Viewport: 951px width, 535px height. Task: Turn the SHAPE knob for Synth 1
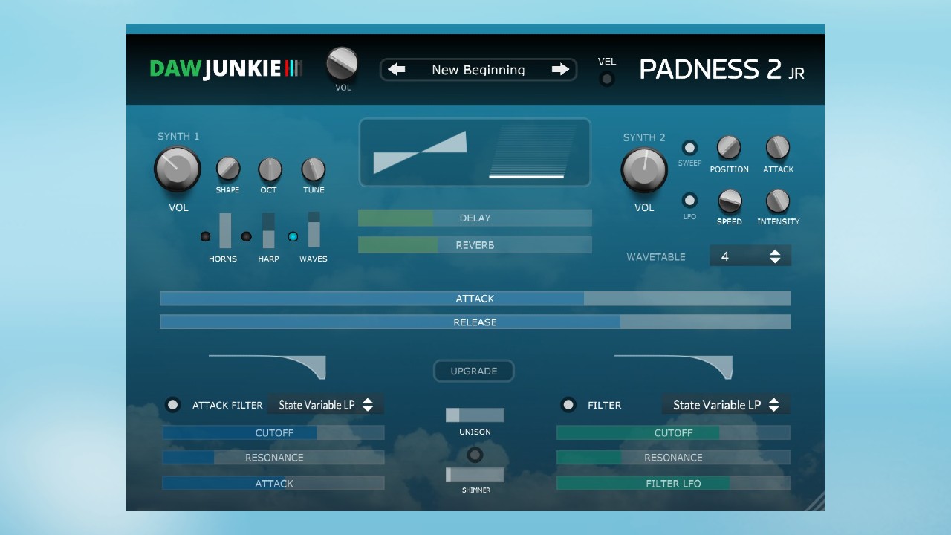(227, 169)
